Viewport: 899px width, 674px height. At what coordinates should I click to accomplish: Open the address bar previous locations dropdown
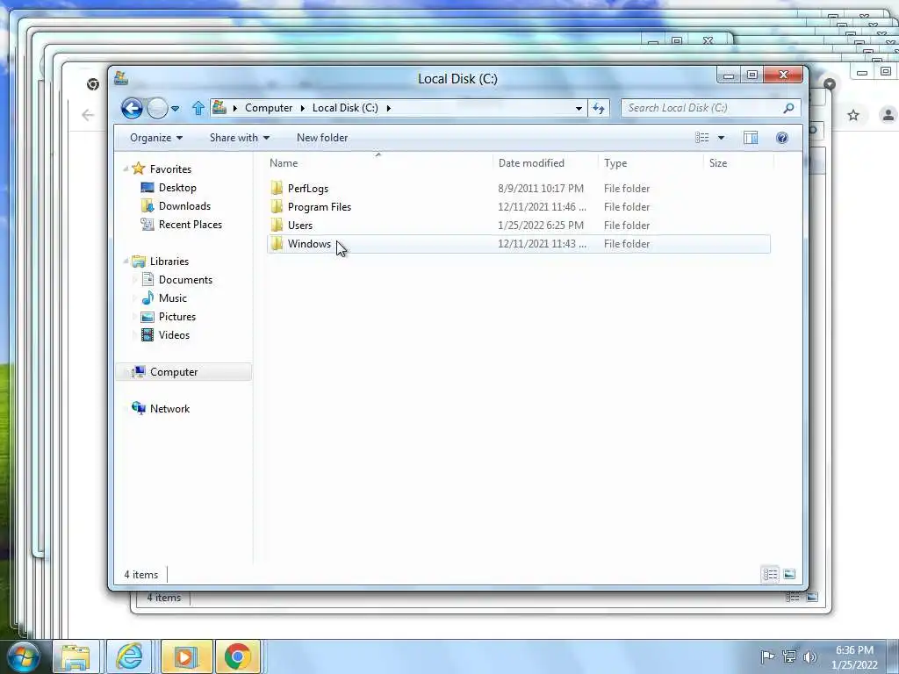point(579,108)
